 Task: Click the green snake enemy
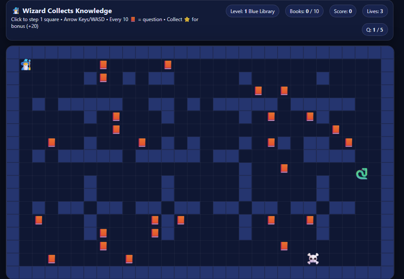(362, 173)
